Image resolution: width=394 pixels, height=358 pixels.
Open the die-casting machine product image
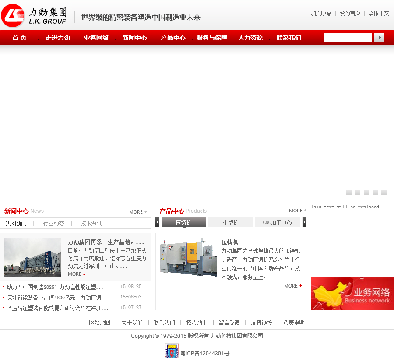[188, 257]
